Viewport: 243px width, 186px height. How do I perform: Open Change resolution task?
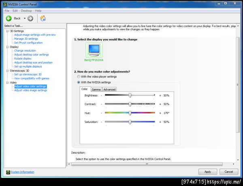point(25,51)
